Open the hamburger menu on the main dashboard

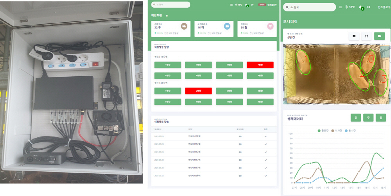[231, 5]
